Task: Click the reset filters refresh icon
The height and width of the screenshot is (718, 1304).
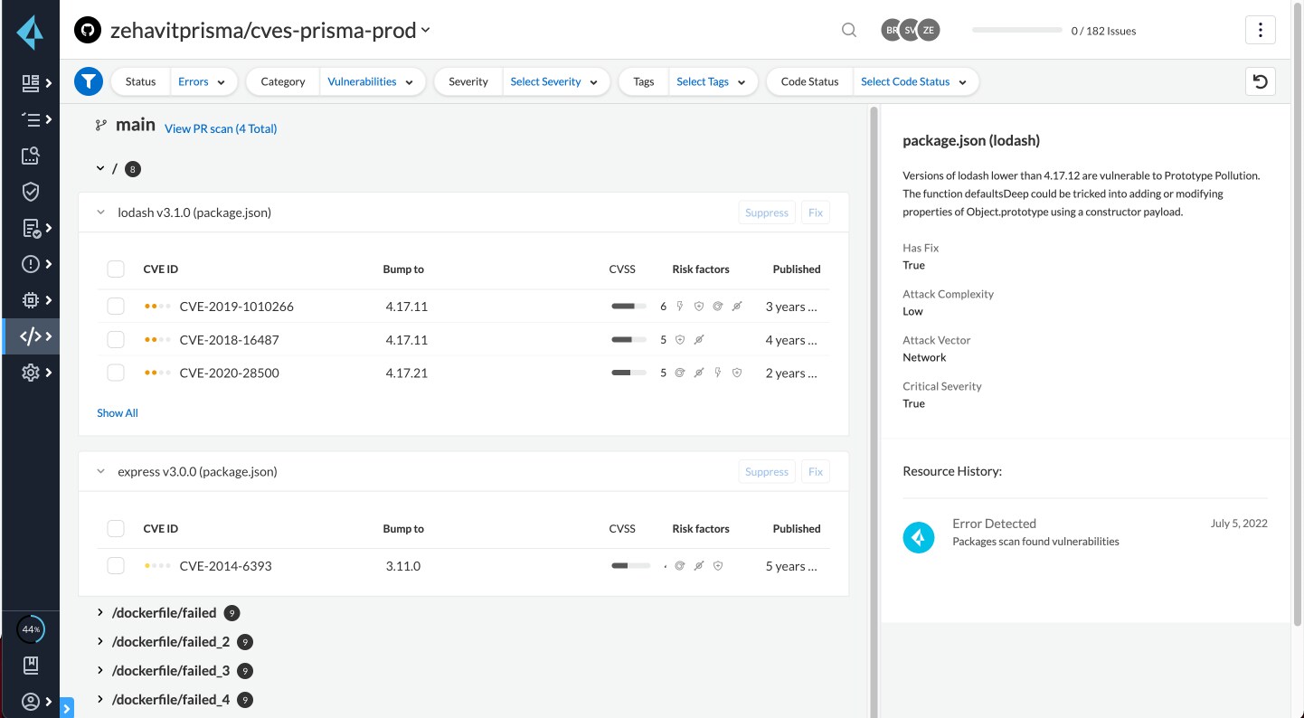Action: point(1260,81)
